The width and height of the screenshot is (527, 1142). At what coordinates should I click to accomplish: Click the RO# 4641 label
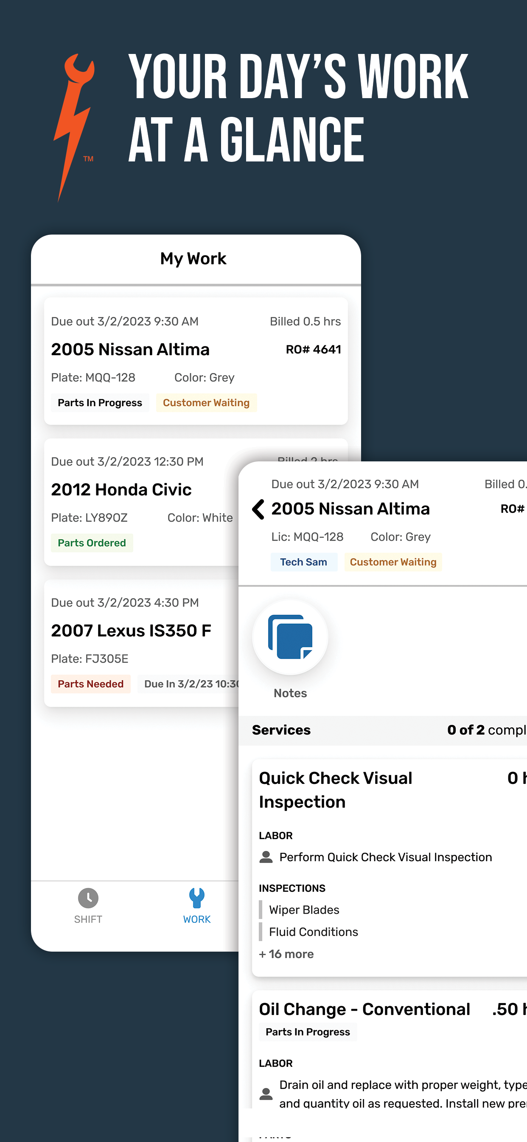314,349
